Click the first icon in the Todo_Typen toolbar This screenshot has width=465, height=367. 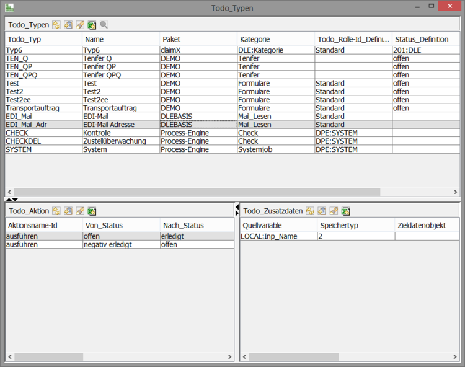[56, 25]
